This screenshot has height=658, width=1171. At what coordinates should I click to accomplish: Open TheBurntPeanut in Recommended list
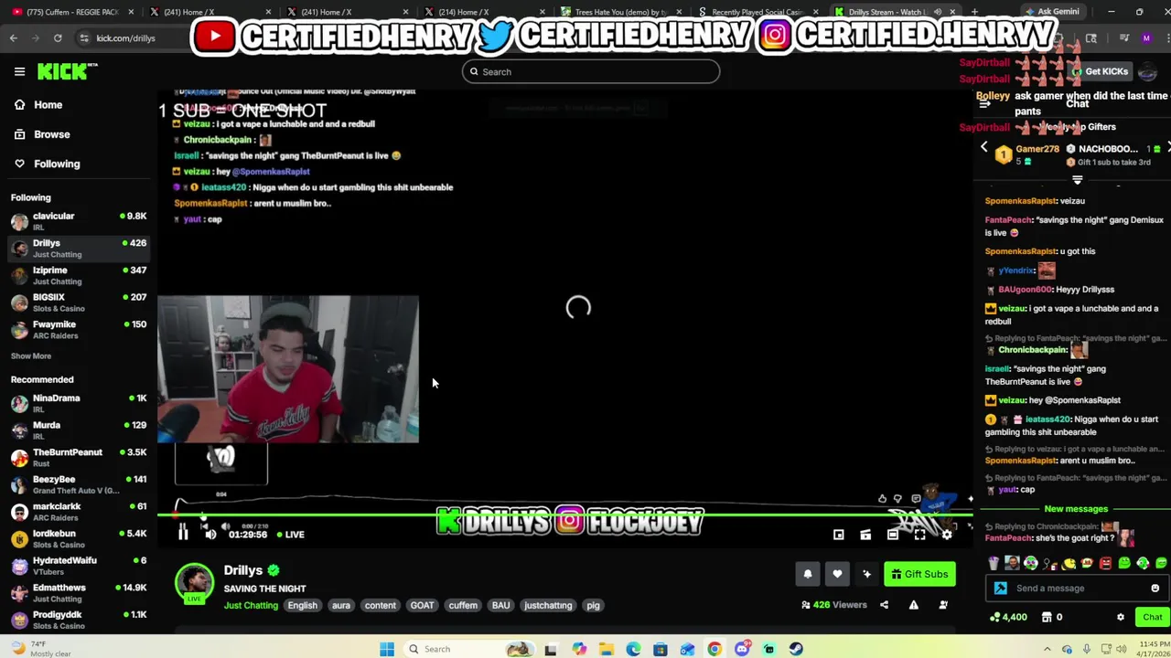[77, 457]
